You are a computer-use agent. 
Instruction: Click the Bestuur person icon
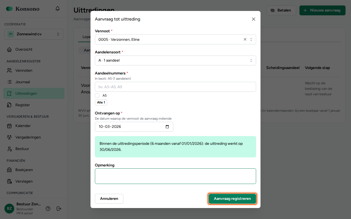click(9, 149)
